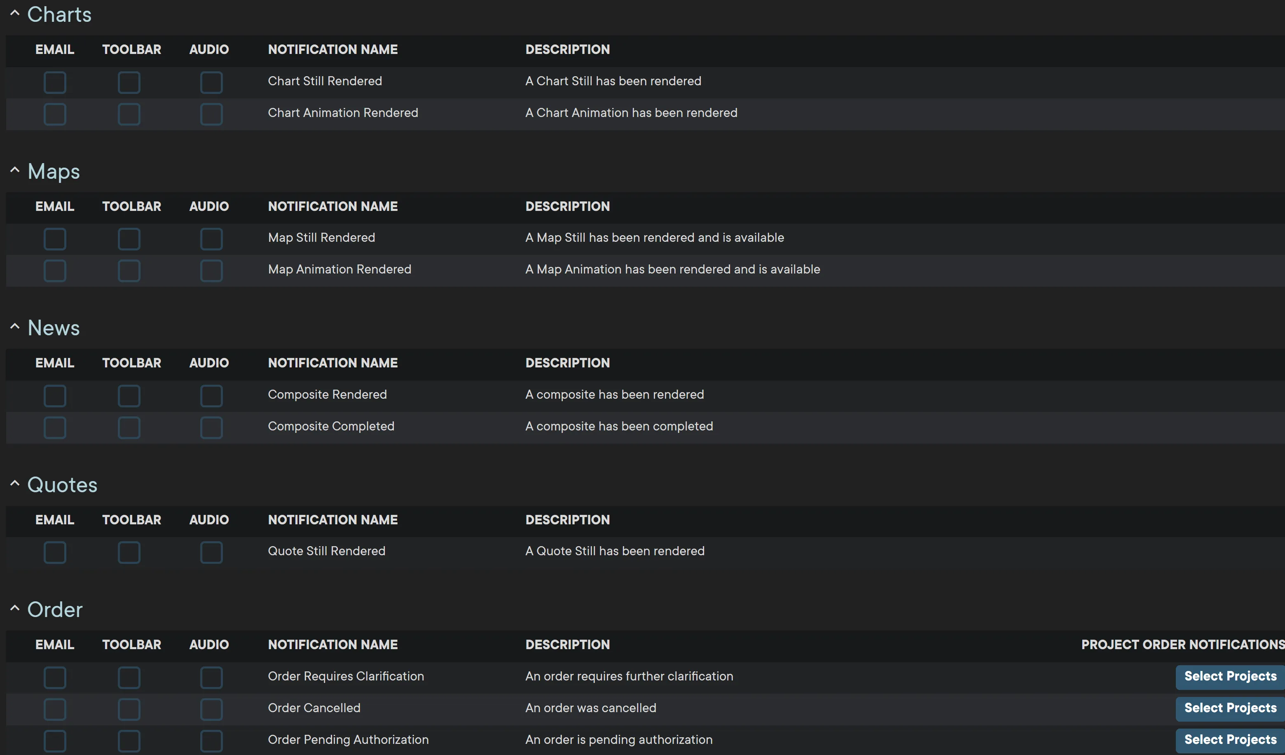Enable toolbar for Composite Rendered
Screen dimensions: 1285x755
[x=129, y=396]
